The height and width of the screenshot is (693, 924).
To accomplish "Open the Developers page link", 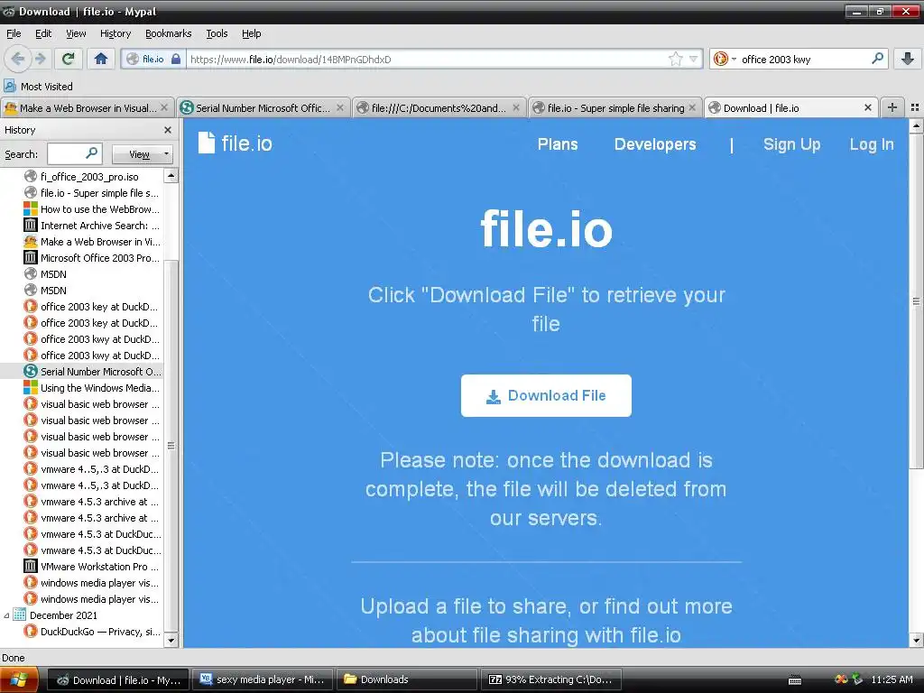I will click(x=655, y=144).
